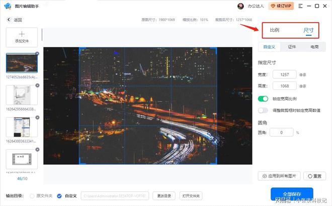The width and height of the screenshot is (332, 206).
Task: Open the user avatar profile
Action: [x=240, y=6]
